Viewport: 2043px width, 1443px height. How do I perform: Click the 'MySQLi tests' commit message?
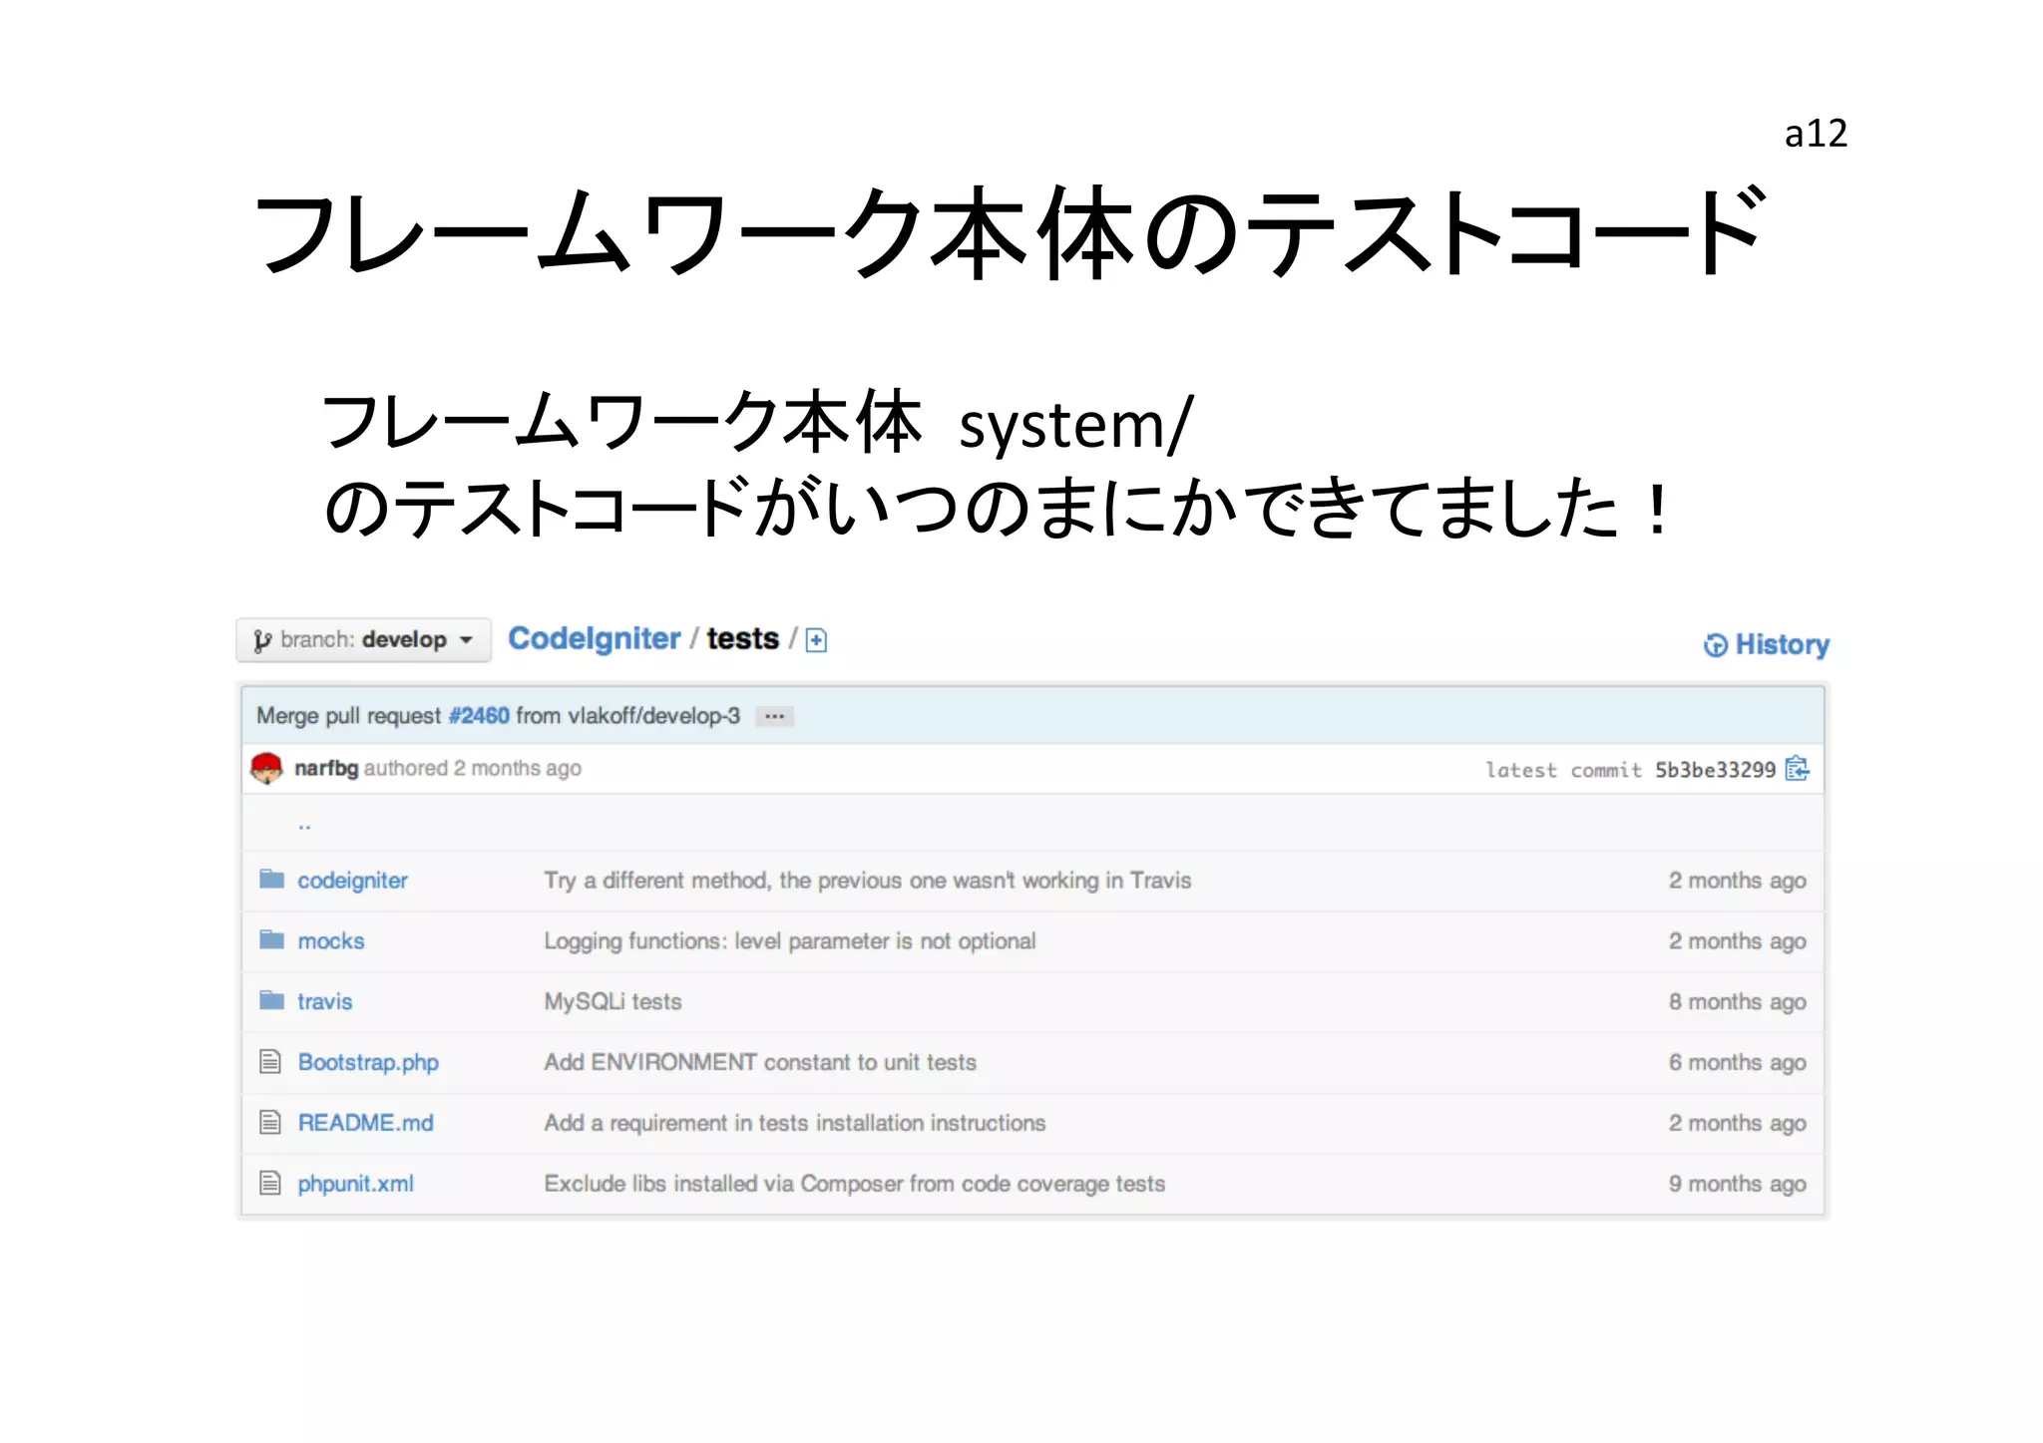613,1001
